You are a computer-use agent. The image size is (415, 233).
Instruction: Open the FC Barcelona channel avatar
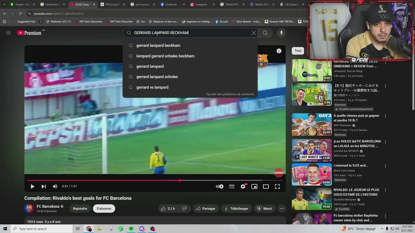(29, 208)
